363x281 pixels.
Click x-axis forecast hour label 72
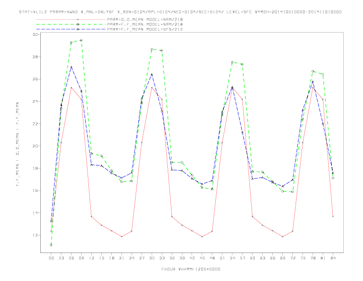292,258
